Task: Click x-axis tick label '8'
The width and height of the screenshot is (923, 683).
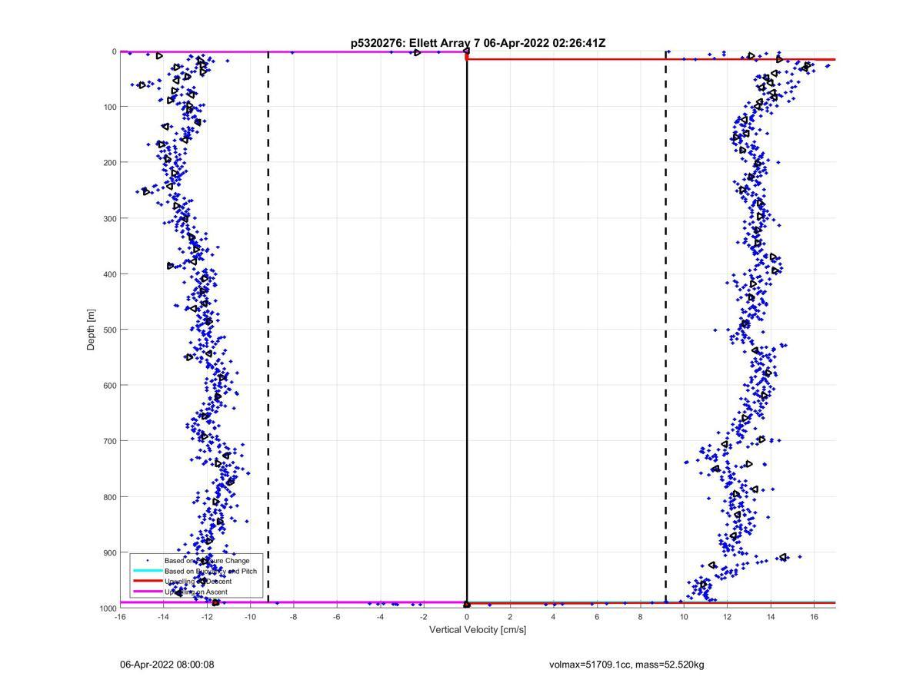Action: pos(640,617)
